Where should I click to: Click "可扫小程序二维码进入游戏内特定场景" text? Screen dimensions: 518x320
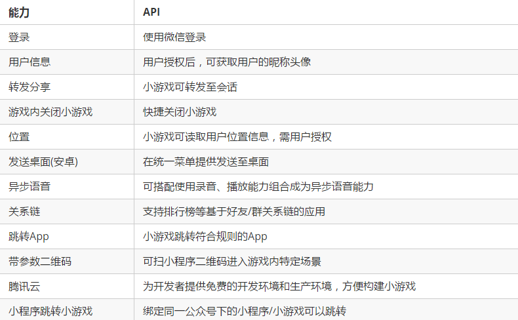tap(232, 262)
